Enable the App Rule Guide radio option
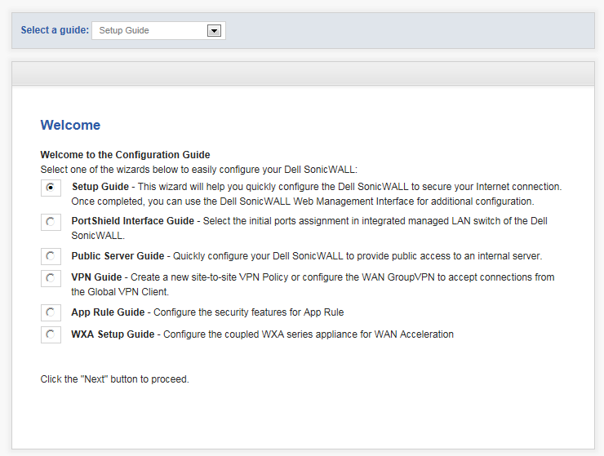604x456 pixels. point(51,312)
